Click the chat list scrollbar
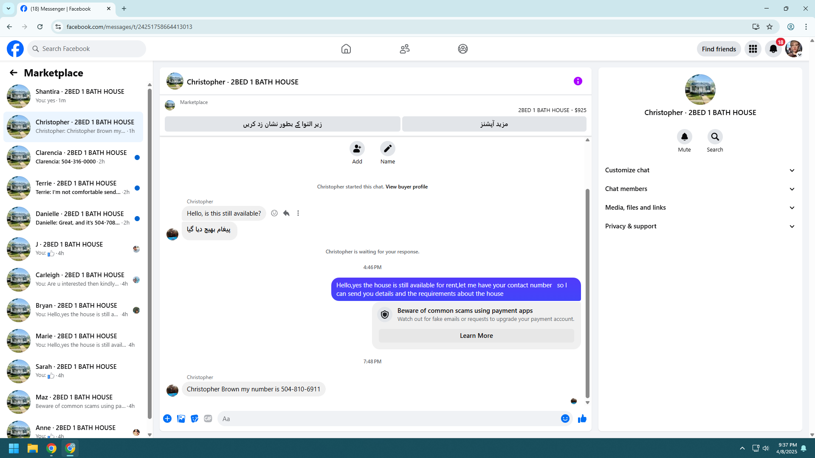 coord(149,253)
